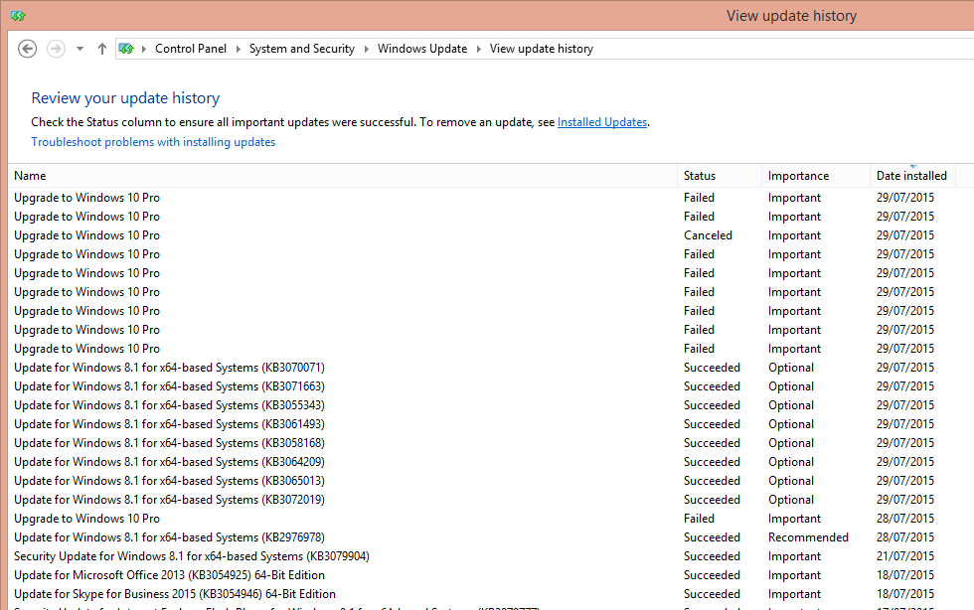Sort by the Date installed column header

912,176
